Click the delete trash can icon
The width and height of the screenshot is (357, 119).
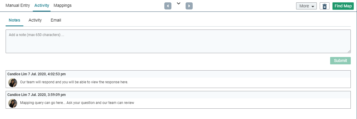324,6
